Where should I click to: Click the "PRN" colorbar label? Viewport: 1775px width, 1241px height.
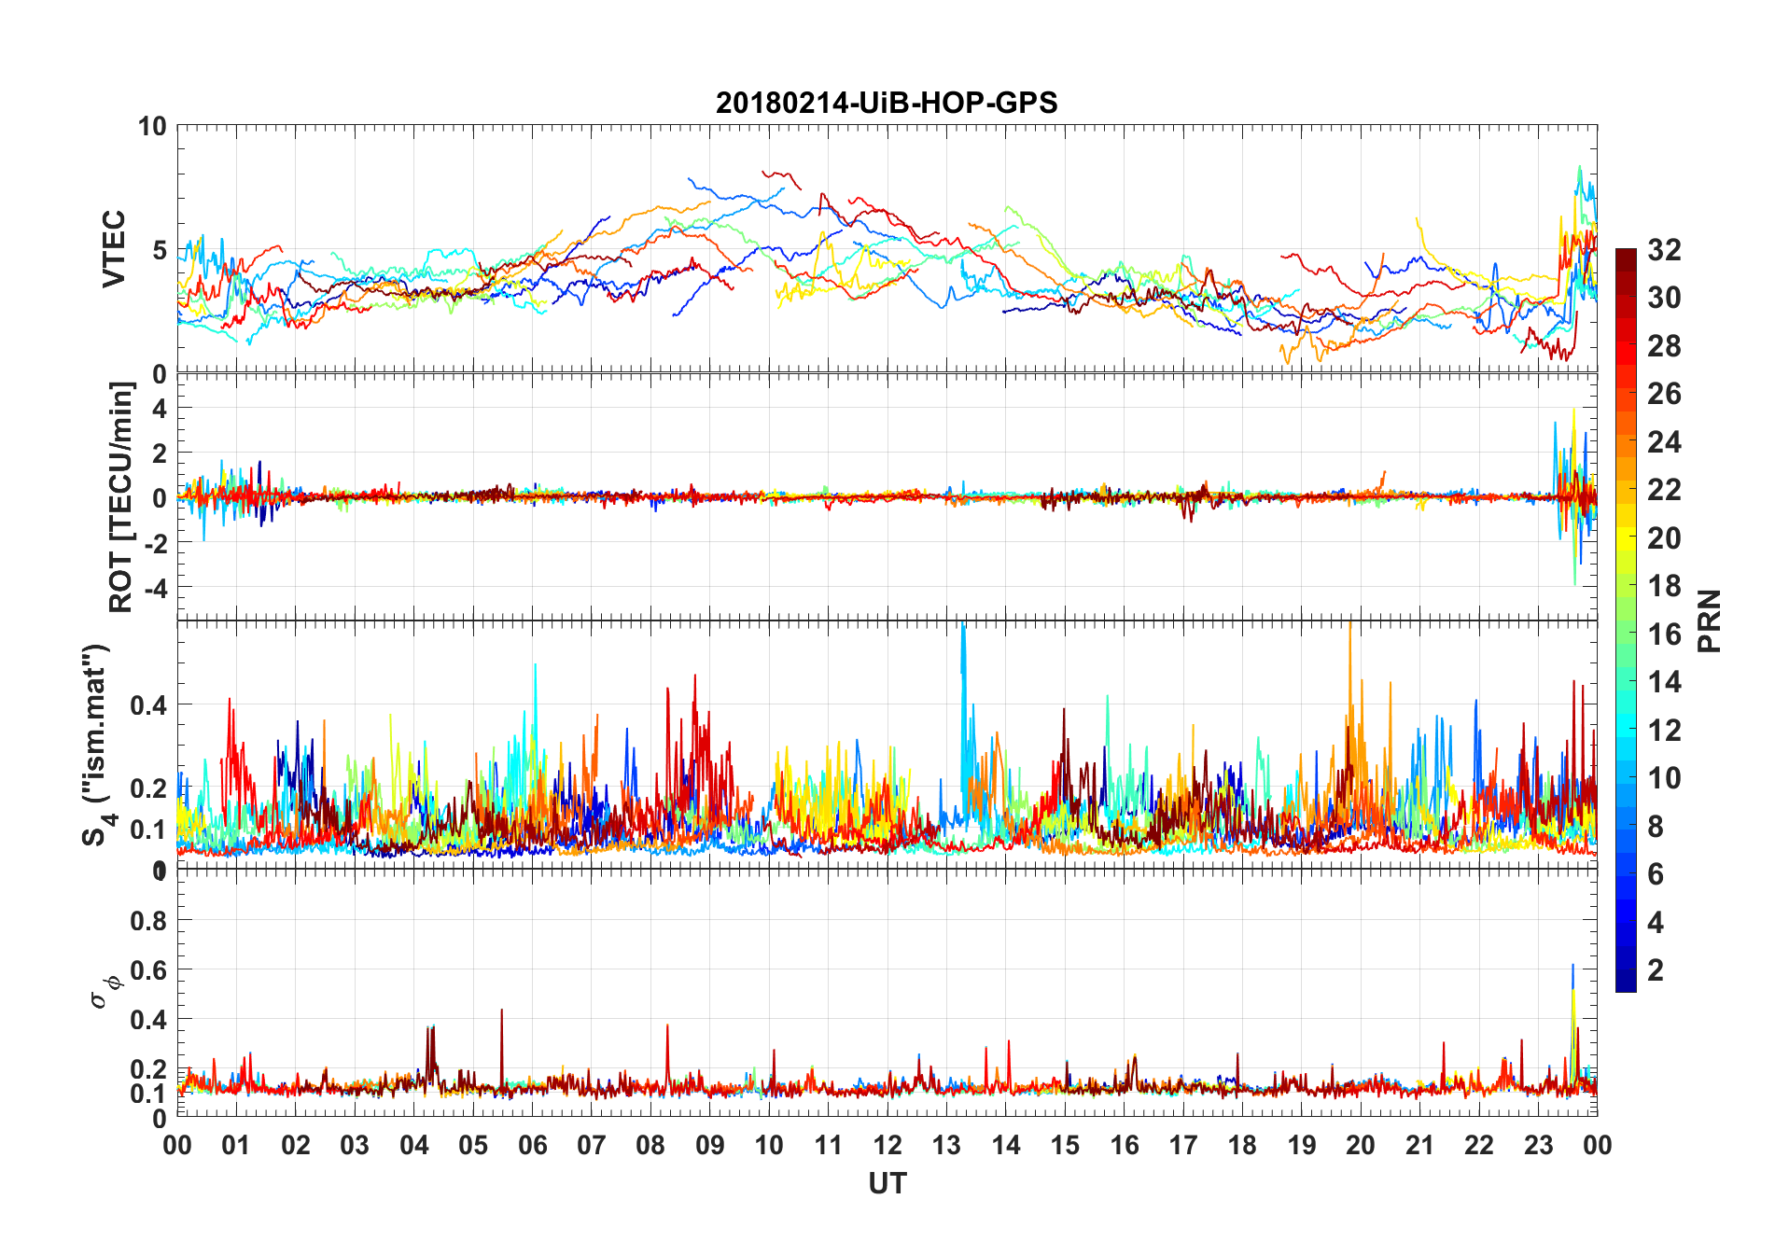coord(1710,620)
